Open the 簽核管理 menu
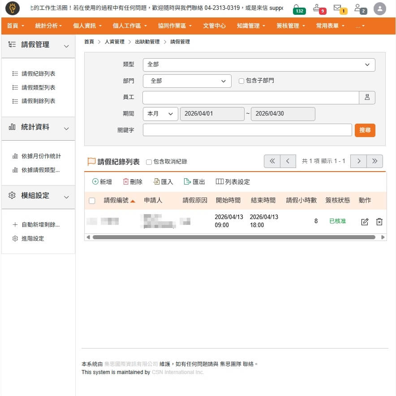Viewport: 396px width, 396px height. [x=291, y=26]
